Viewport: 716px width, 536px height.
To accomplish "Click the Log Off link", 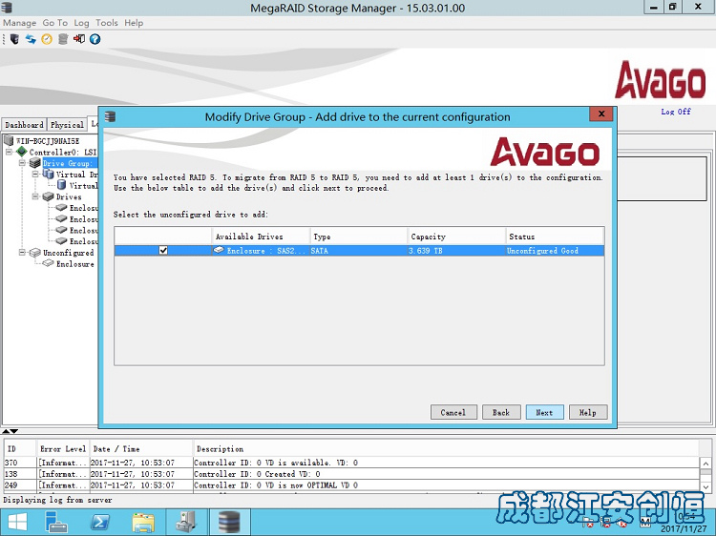I will click(676, 112).
